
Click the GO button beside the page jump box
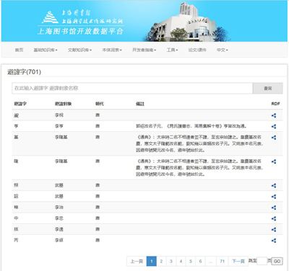[x=277, y=261]
